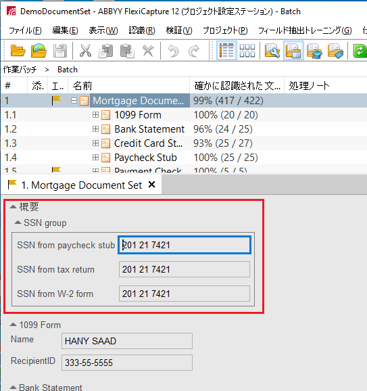Click the folder with tag icon
367x391 pixels.
coord(335,51)
